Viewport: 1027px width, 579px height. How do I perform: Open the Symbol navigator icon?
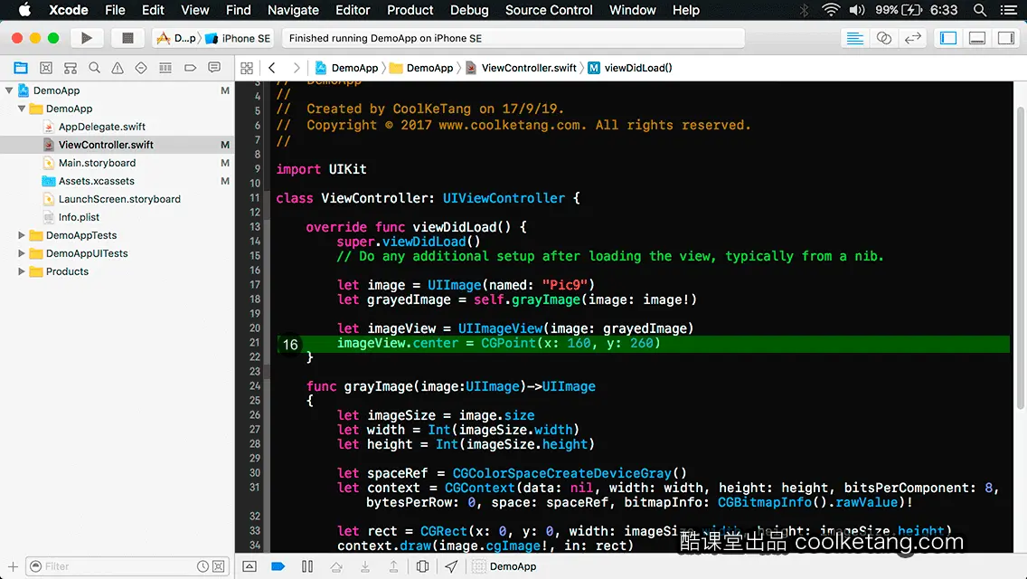(71, 68)
